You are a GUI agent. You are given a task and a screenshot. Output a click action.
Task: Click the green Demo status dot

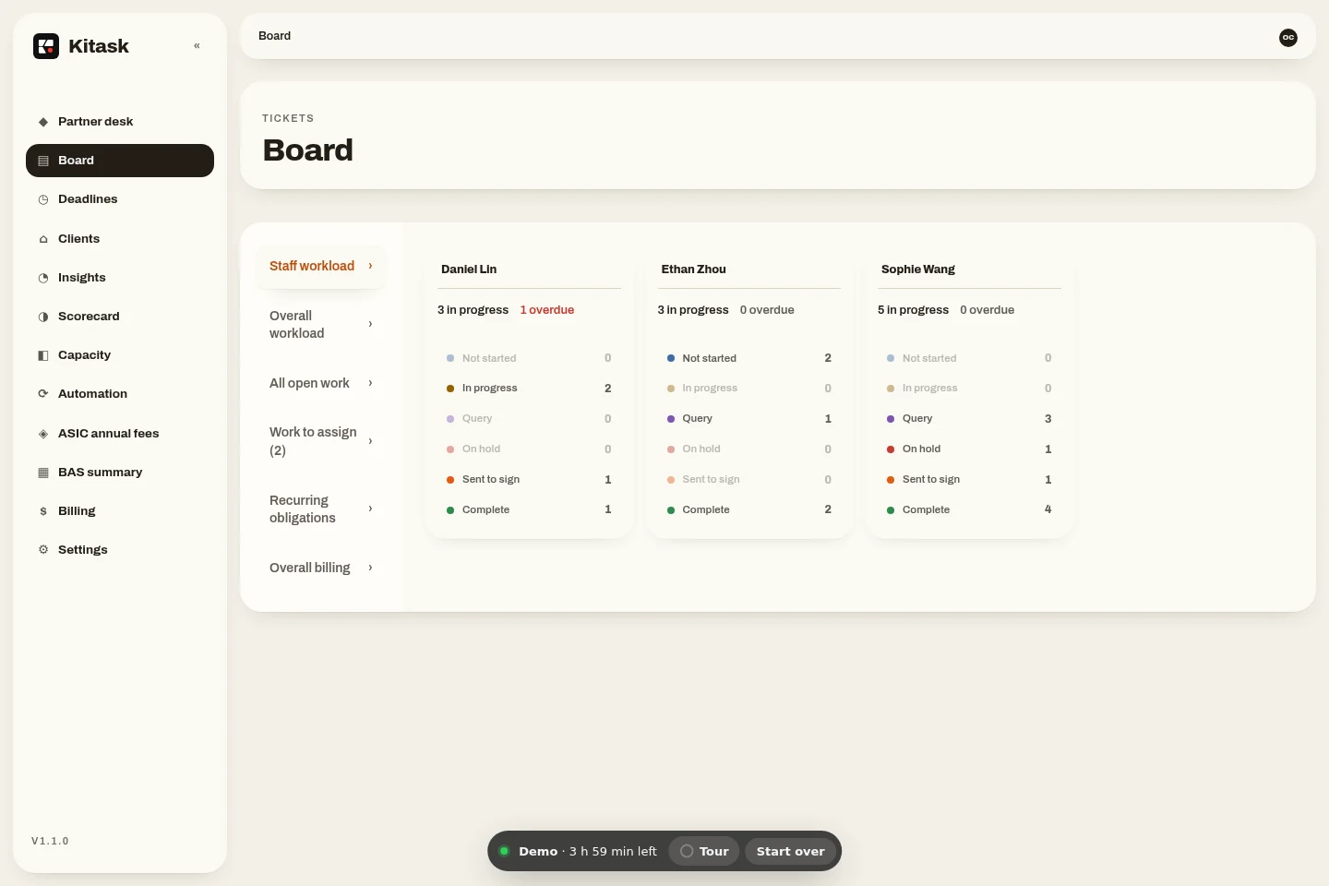(504, 851)
